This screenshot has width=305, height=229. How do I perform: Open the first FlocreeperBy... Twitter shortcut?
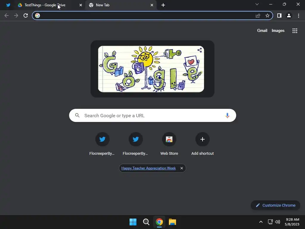coord(102,144)
